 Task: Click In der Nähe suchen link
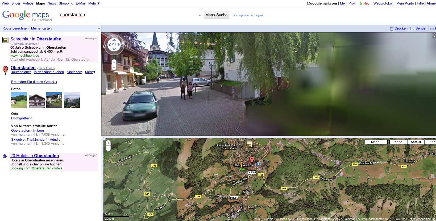49,72
